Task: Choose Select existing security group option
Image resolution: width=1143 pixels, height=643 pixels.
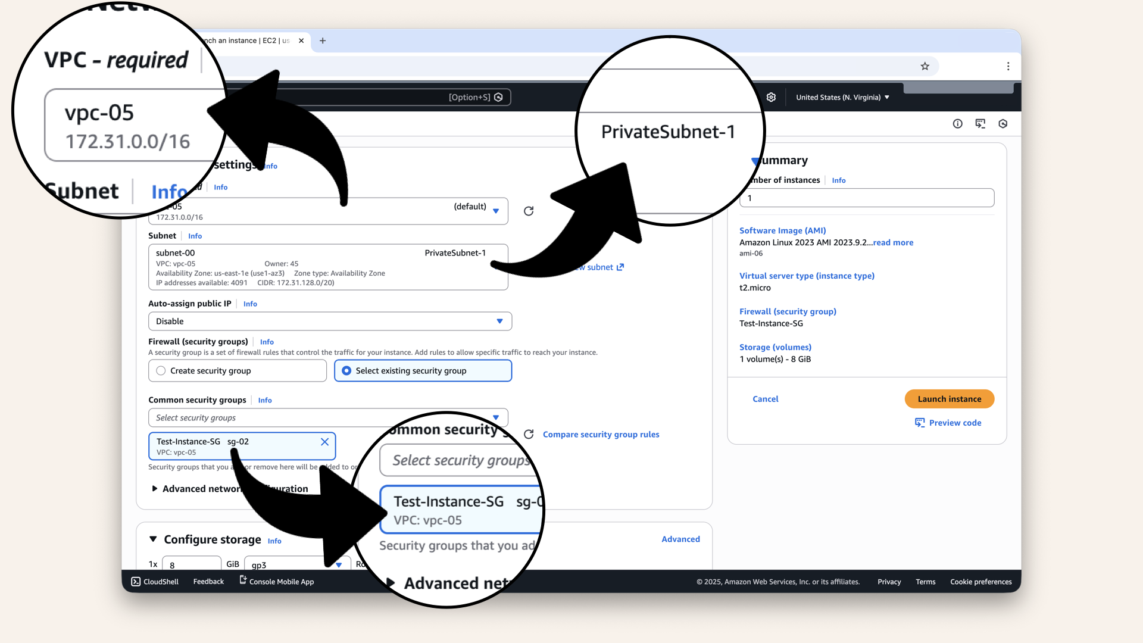Action: (346, 371)
